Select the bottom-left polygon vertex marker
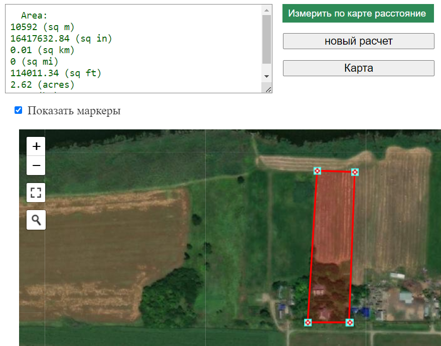 [308, 322]
